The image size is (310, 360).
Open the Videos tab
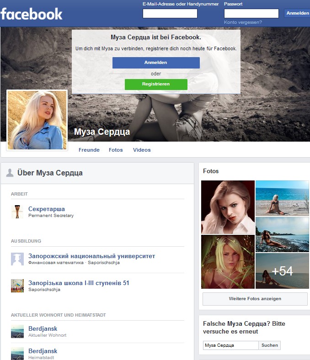[142, 150]
